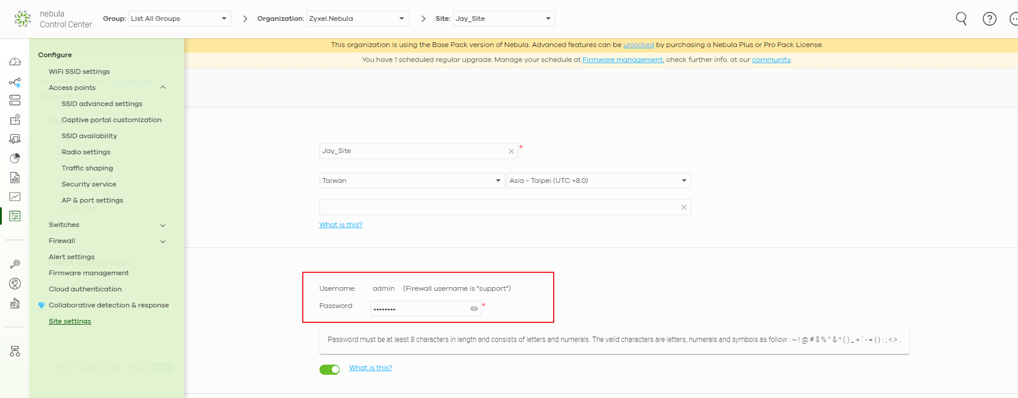Clear the empty address field with X
1018x398 pixels.
[684, 207]
